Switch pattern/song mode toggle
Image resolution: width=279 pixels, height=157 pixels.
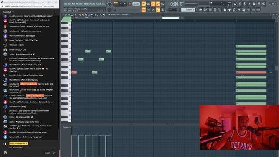tap(116, 3)
